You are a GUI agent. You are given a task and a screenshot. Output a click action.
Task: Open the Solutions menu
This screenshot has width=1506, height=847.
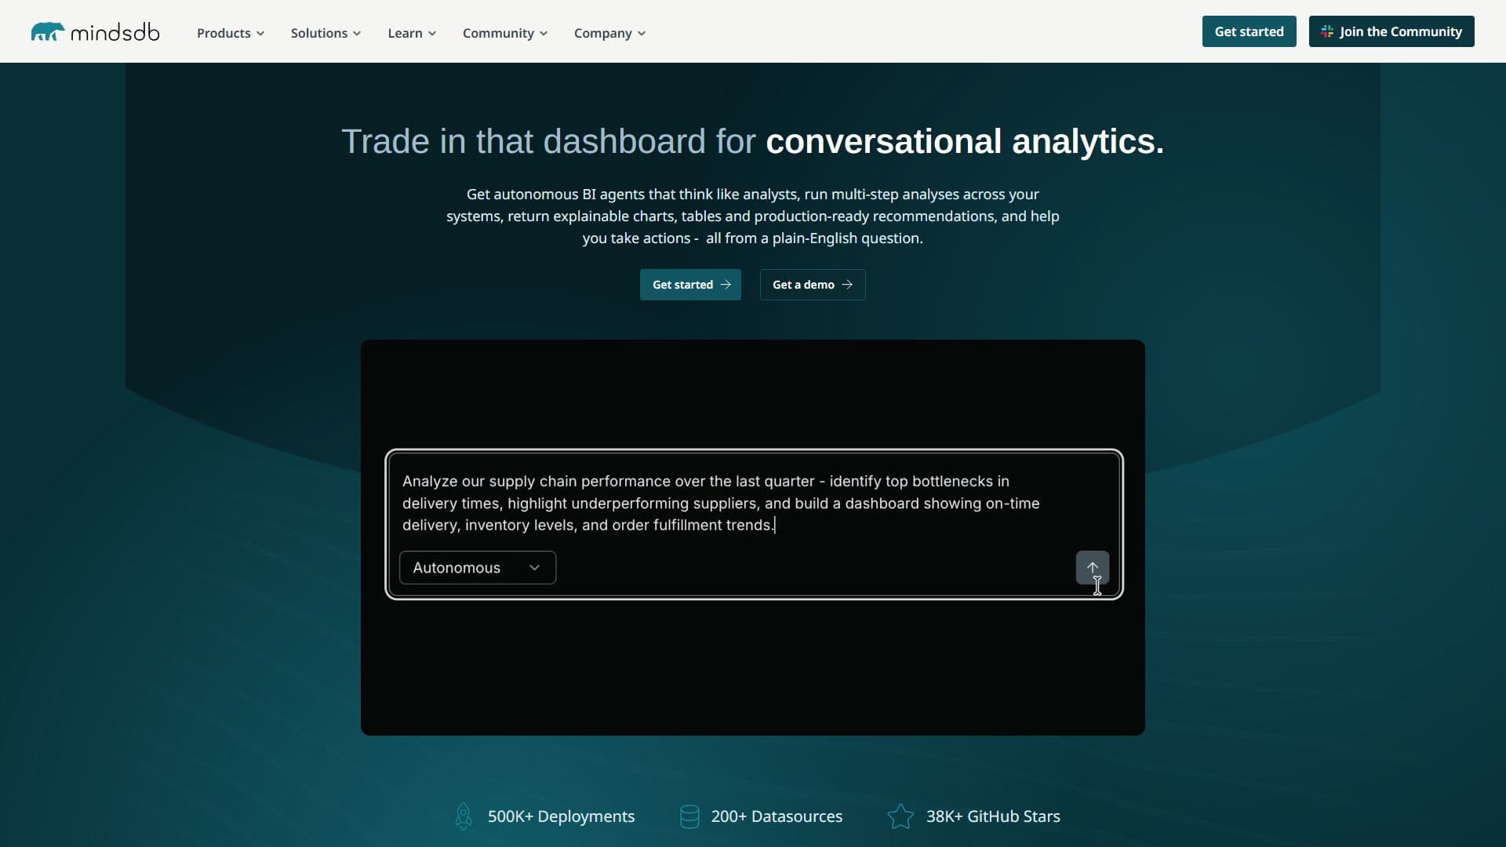(326, 33)
